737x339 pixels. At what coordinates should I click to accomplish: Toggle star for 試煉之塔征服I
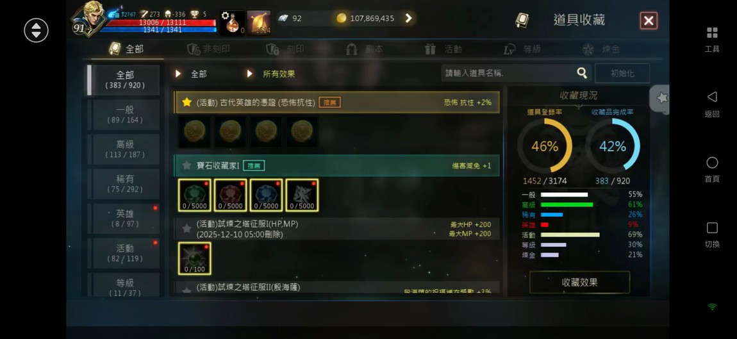coord(186,229)
